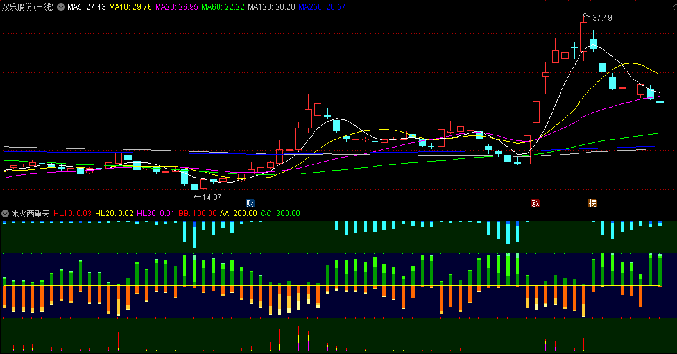This screenshot has height=354, width=677.
Task: Click the red 涨 marker icon
Action: [535, 203]
